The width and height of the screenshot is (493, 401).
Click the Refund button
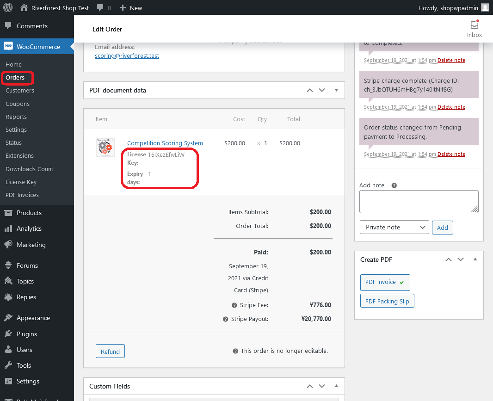pyautogui.click(x=110, y=352)
